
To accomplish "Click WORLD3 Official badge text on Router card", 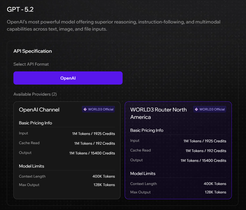I will click(x=212, y=109).
